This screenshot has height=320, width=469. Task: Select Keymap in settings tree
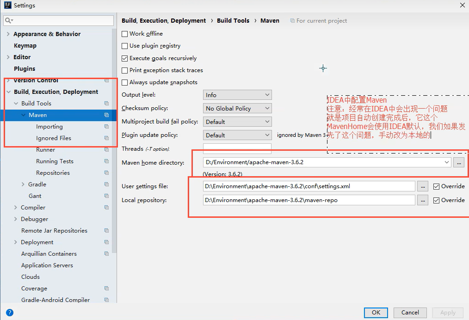25,45
